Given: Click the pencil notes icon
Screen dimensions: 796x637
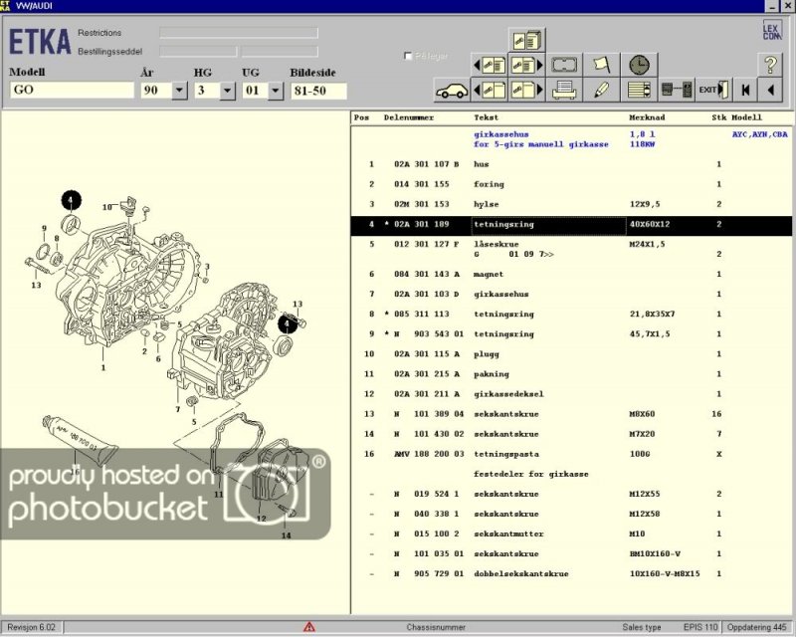Looking at the screenshot, I should pos(601,90).
